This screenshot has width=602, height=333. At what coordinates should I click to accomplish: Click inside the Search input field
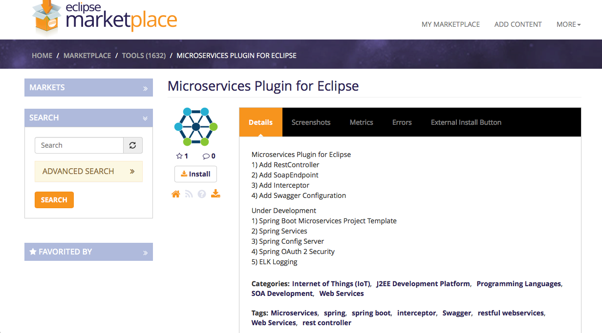point(78,145)
